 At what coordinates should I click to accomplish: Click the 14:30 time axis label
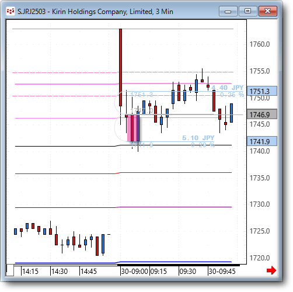tap(60, 272)
